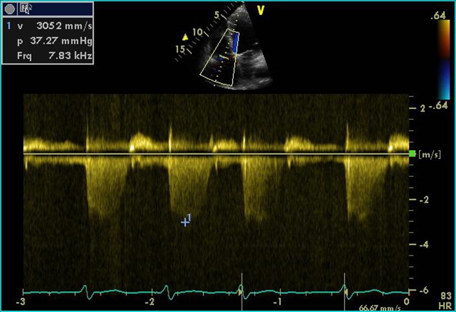
Task: Click the "-2" velocity scale label
Action: pyautogui.click(x=424, y=200)
